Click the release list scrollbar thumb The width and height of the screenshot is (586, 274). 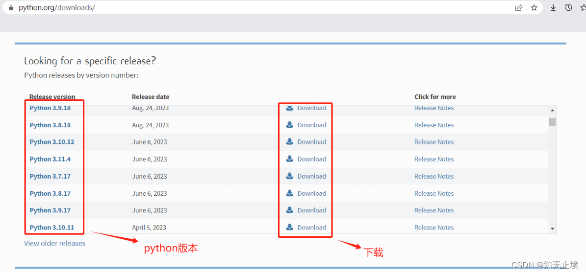tap(552, 122)
